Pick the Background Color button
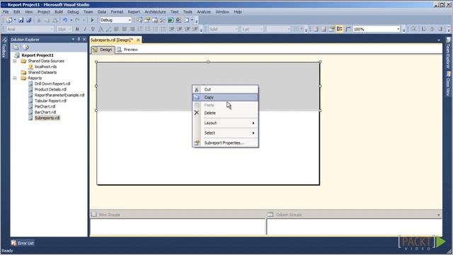This screenshot has width=453, height=255. pos(108,29)
